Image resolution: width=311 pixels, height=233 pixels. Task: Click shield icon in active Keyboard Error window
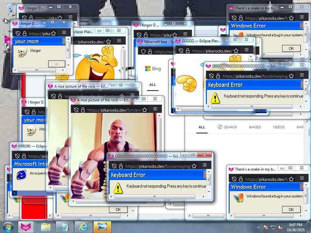(114, 166)
